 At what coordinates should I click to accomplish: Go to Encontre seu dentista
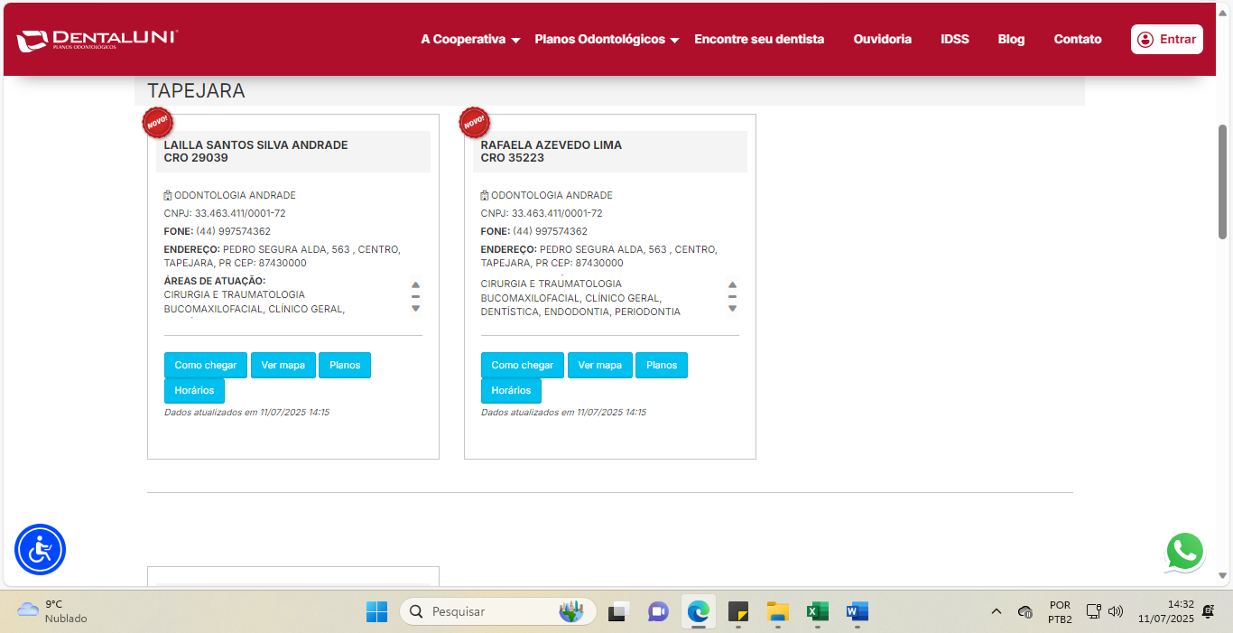click(x=759, y=40)
